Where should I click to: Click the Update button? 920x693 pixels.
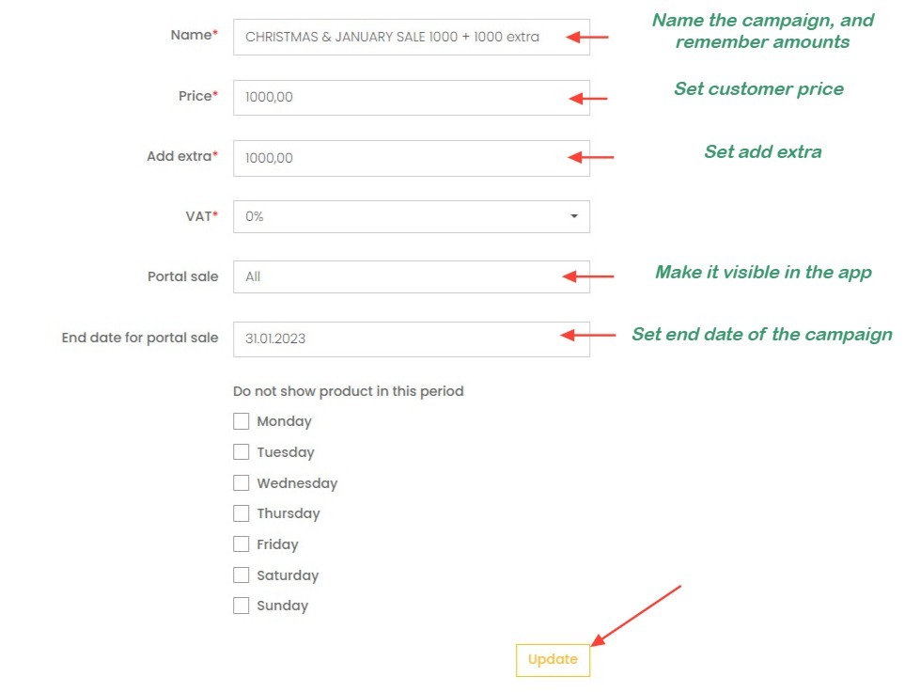tap(553, 660)
